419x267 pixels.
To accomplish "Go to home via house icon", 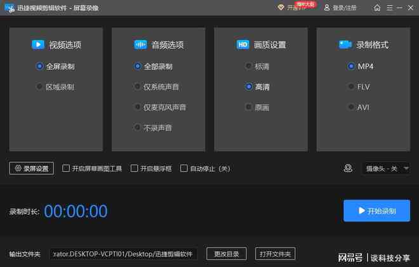I will [x=377, y=8].
